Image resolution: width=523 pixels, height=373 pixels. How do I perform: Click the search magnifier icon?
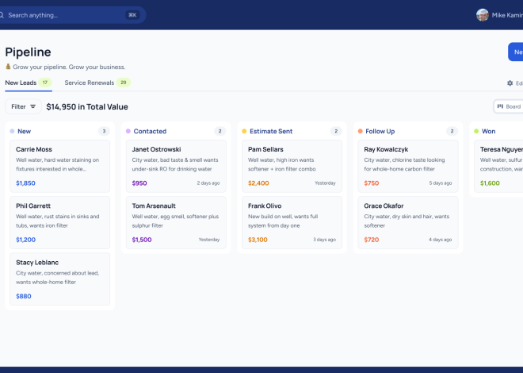(2, 15)
